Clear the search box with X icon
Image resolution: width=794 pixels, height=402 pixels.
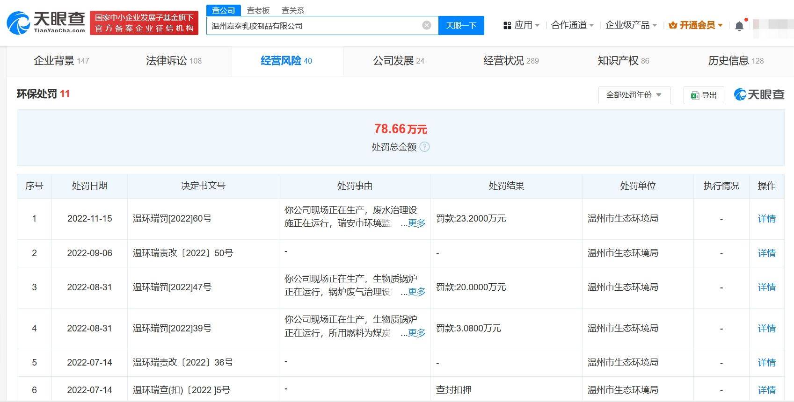(x=426, y=25)
